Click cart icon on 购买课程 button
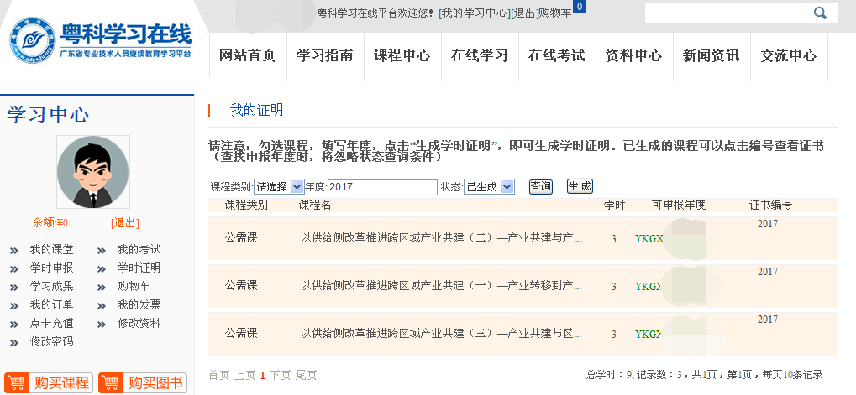Image resolution: width=856 pixels, height=395 pixels. pyautogui.click(x=19, y=383)
